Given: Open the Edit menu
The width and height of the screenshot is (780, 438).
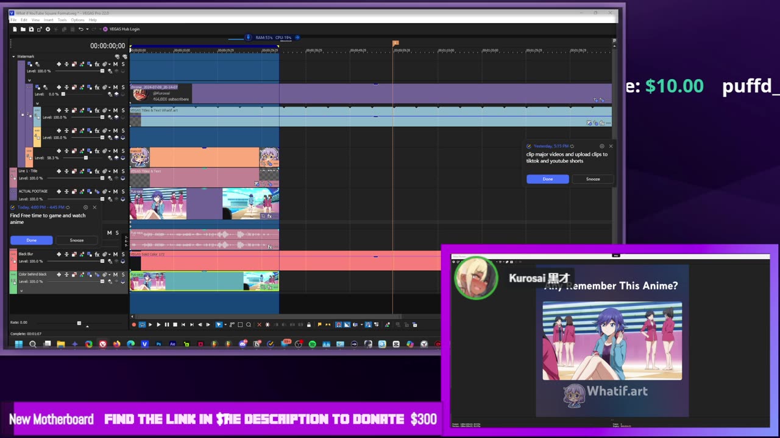Looking at the screenshot, I should coord(24,20).
